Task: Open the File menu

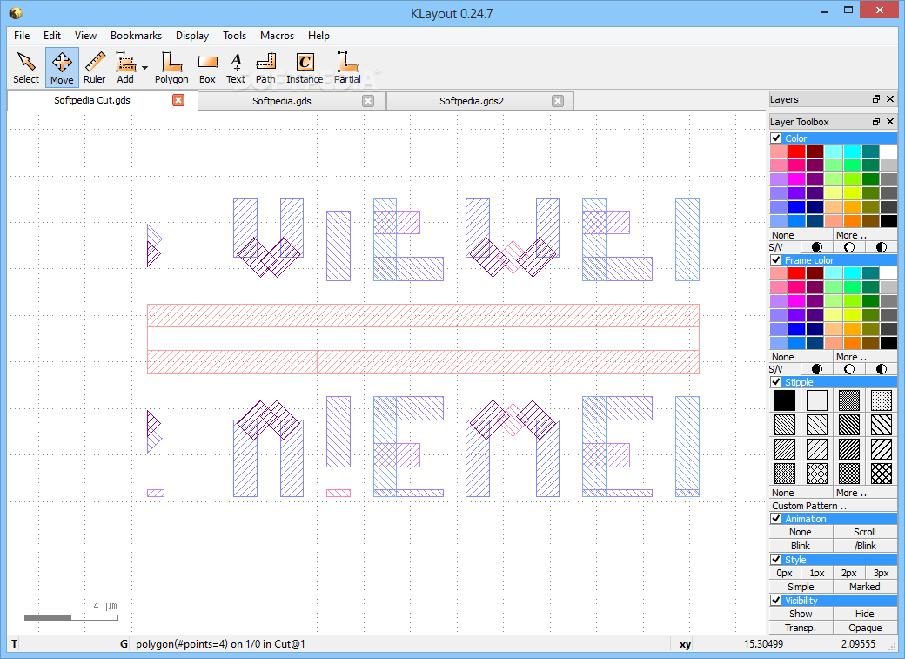Action: pos(22,35)
